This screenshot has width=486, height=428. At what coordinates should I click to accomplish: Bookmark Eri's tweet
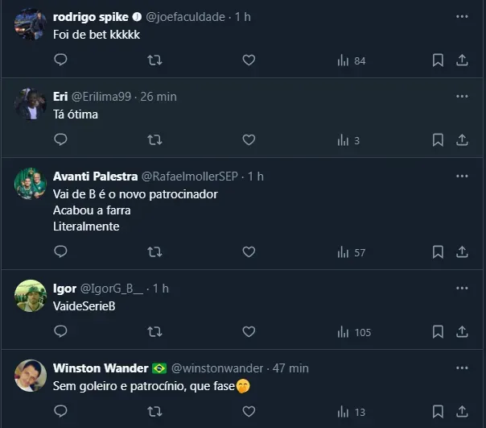pyautogui.click(x=438, y=140)
